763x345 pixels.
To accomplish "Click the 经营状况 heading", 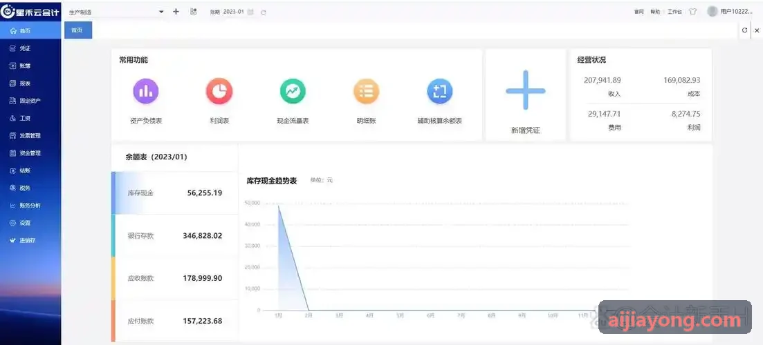I will point(591,60).
